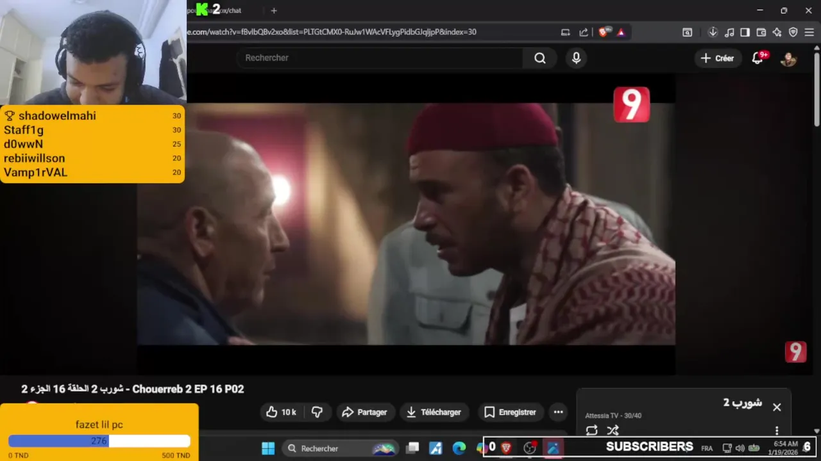This screenshot has width=821, height=461.
Task: Click the share page icon in address bar
Action: (584, 32)
